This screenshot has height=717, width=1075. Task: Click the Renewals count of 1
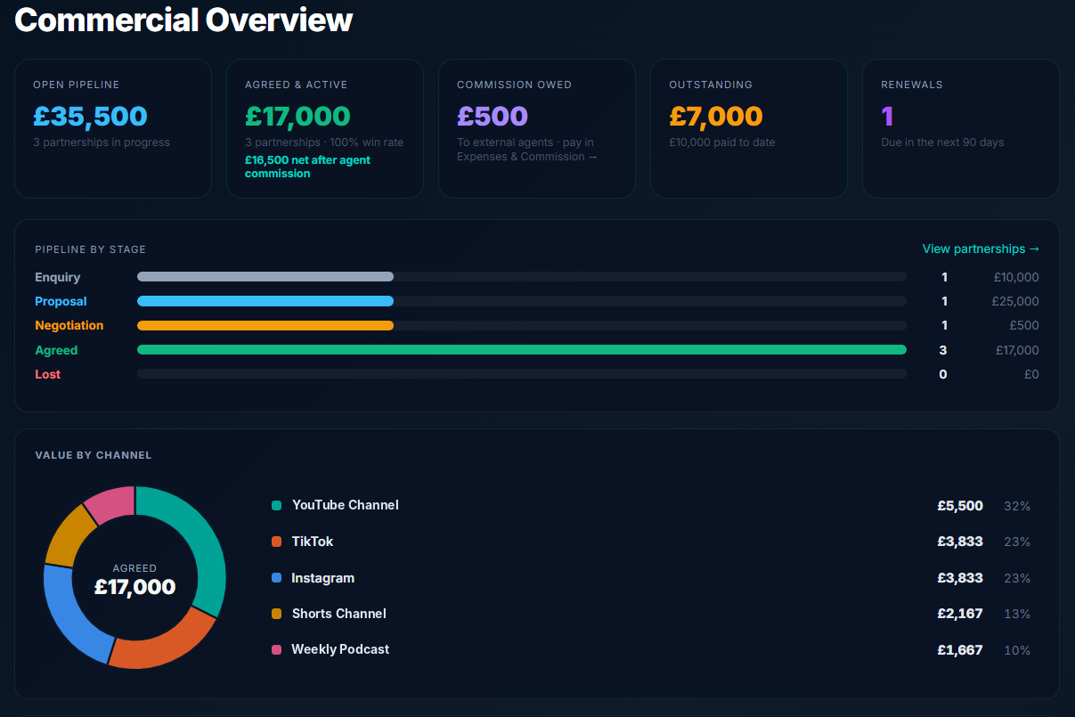coord(887,116)
